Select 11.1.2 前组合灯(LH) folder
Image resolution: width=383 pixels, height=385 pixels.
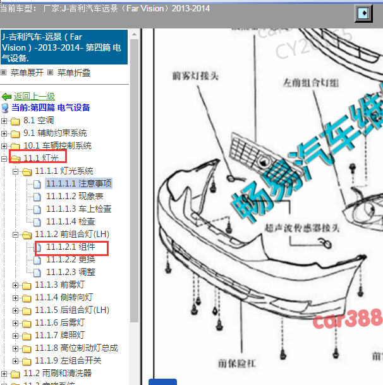(x=72, y=235)
